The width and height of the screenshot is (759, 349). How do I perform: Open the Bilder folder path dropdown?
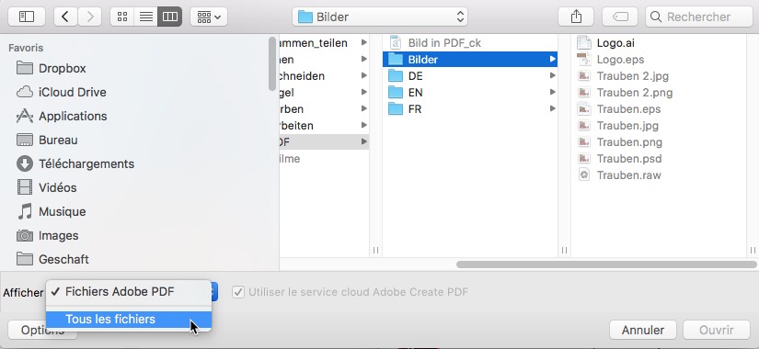pyautogui.click(x=380, y=17)
